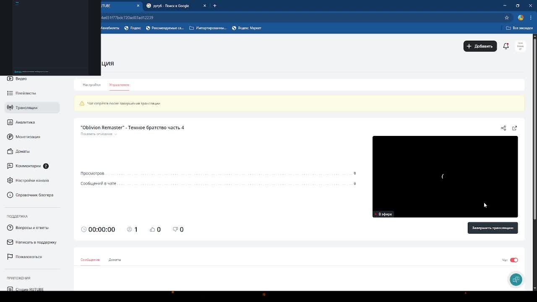The width and height of the screenshot is (537, 302).
Task: Click the В эфире live badge
Action: (x=383, y=214)
